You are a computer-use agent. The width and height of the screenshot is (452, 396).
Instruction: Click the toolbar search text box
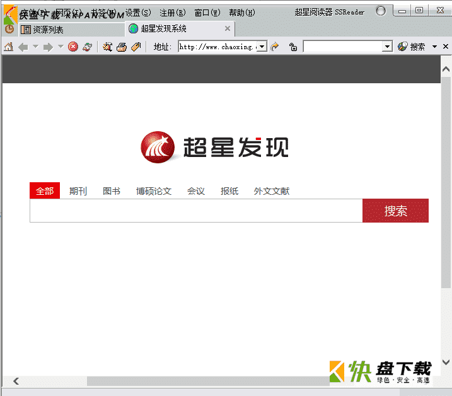tap(343, 47)
